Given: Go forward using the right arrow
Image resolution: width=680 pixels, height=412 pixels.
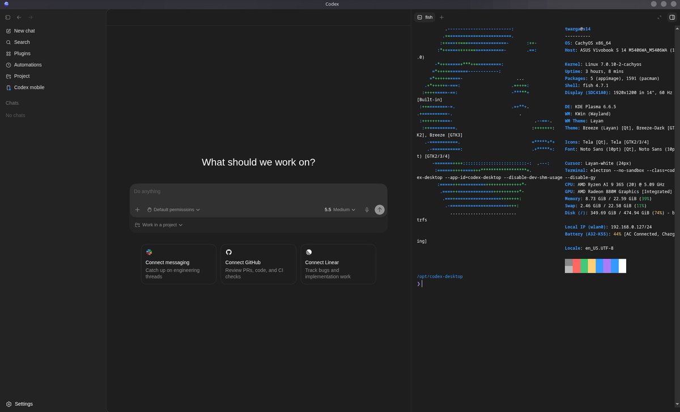Looking at the screenshot, I should pos(31,18).
